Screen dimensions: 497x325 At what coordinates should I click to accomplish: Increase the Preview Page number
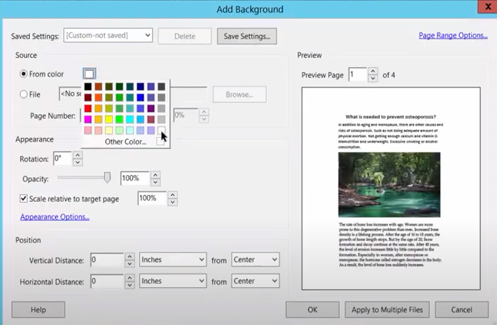[373, 71]
